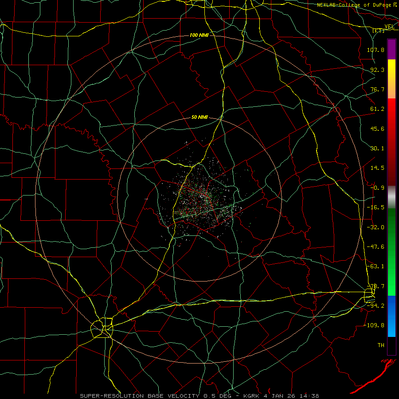Click the 45.6 velocity scale value
Viewport: 399px width, 399px height.
click(x=377, y=129)
